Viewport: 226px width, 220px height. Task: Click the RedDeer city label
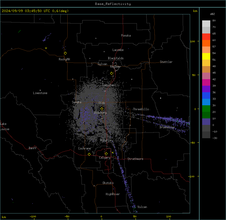[x=115, y=67]
